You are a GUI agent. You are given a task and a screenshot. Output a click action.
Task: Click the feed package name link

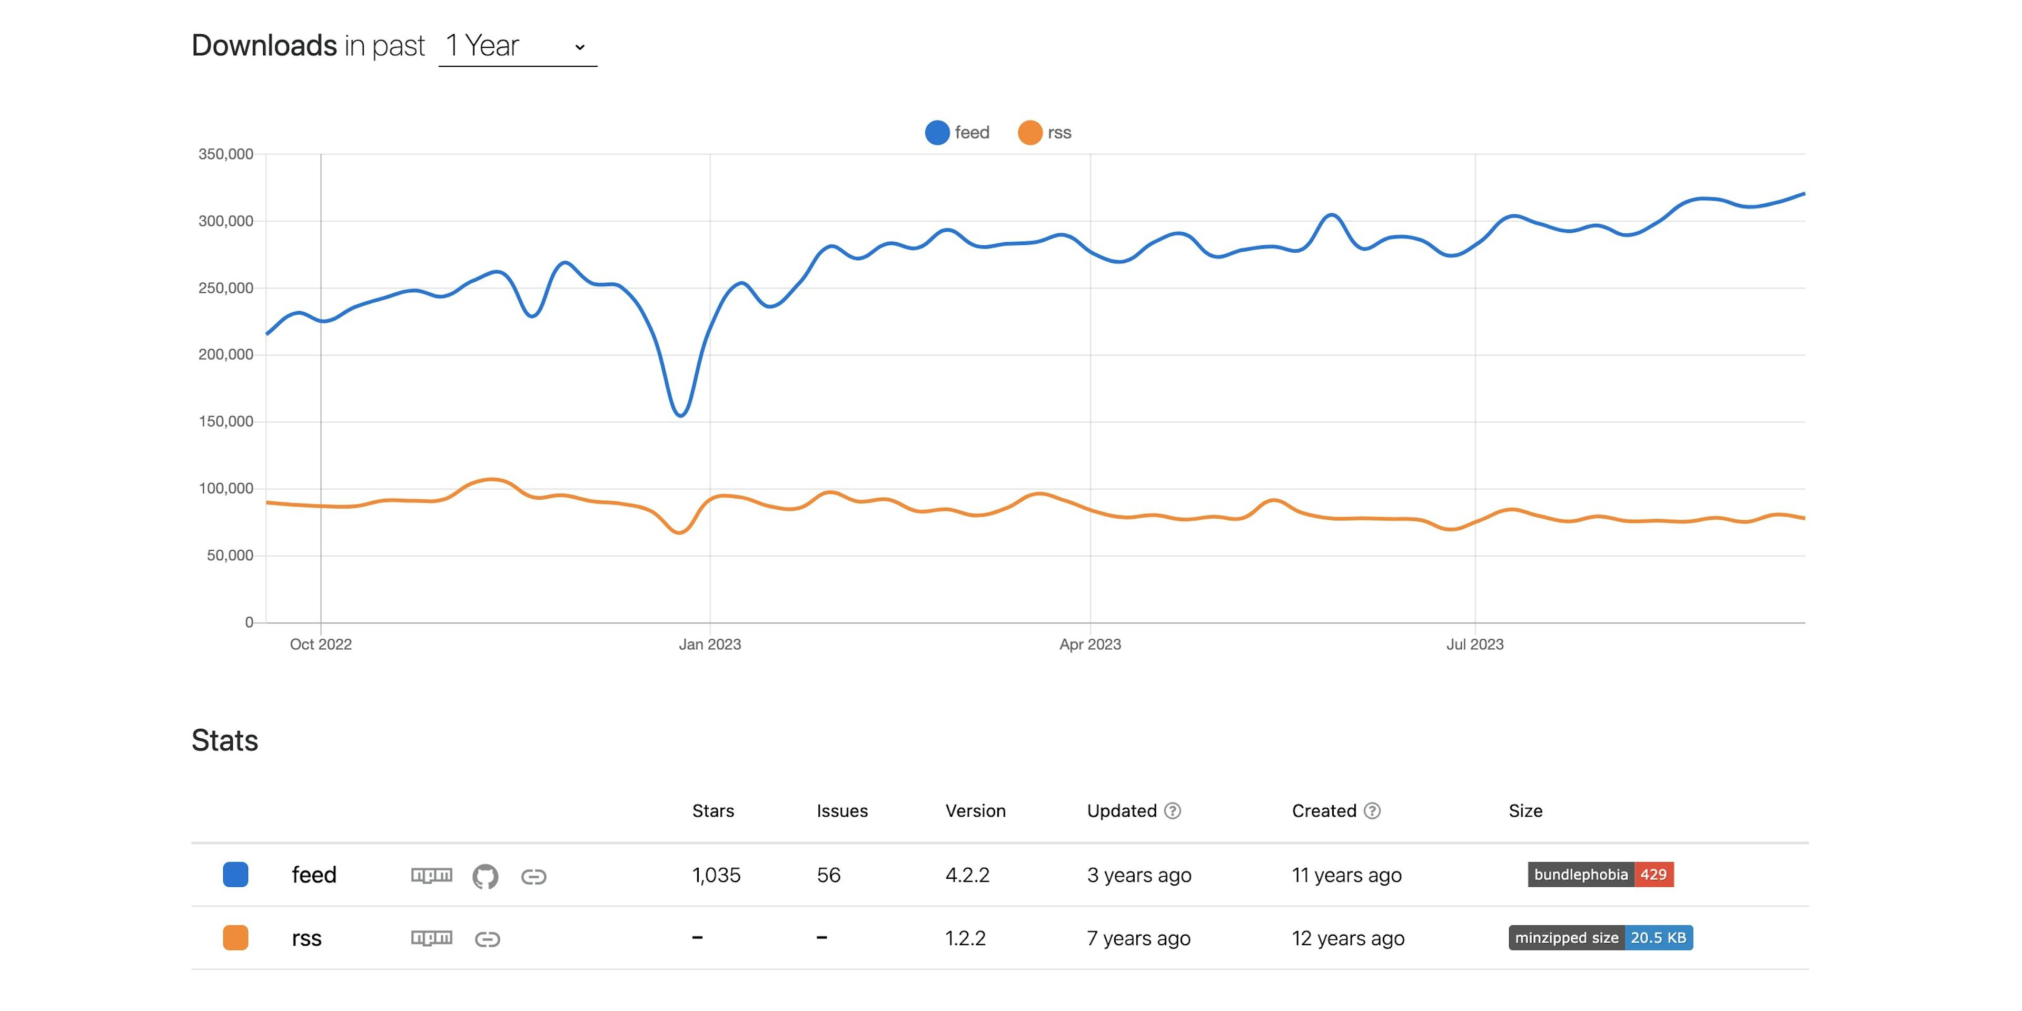pos(314,875)
